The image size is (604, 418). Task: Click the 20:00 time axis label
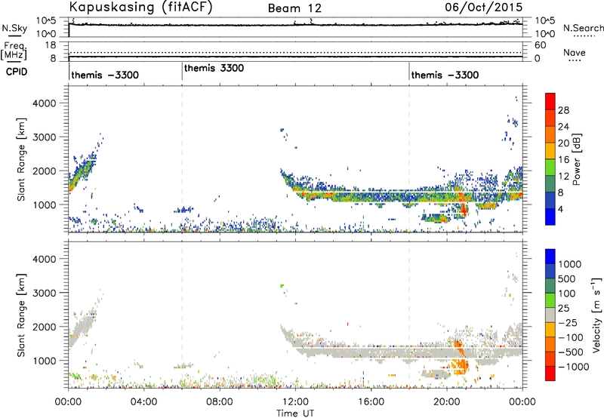(446, 402)
